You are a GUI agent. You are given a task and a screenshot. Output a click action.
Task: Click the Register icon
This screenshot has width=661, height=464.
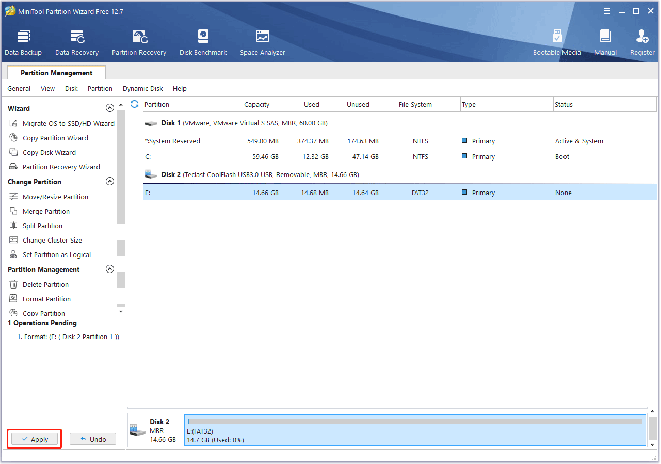pyautogui.click(x=642, y=42)
